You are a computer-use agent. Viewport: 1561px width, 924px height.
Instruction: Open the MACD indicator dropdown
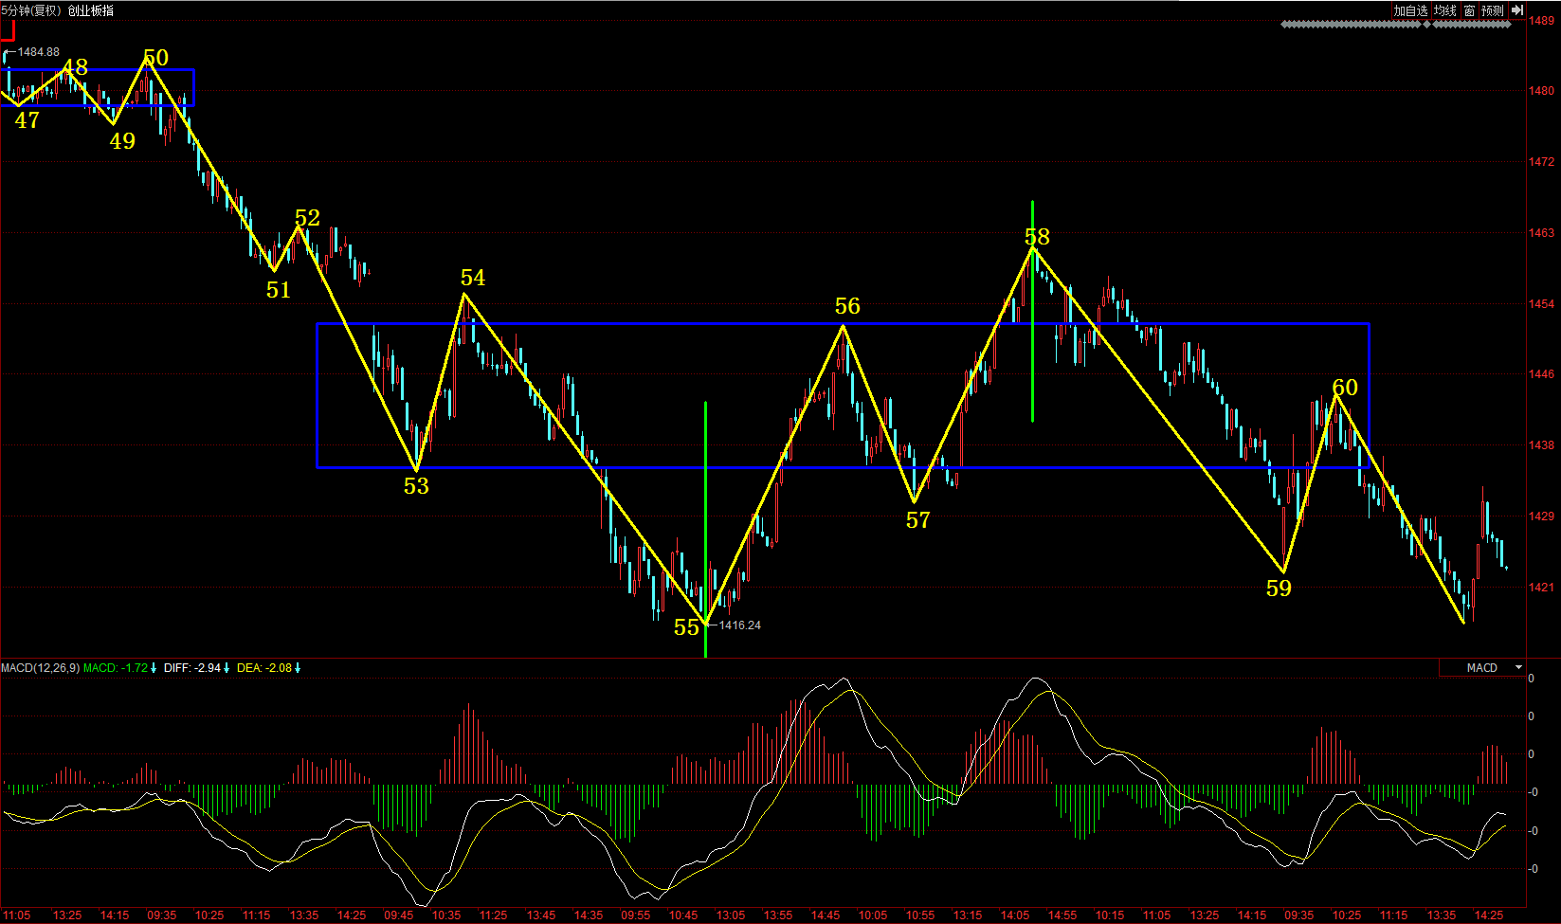point(1518,668)
